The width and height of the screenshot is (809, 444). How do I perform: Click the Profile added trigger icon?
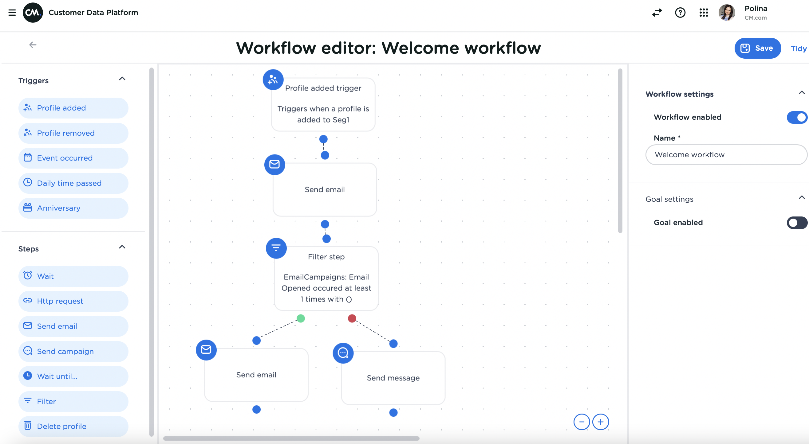(273, 79)
